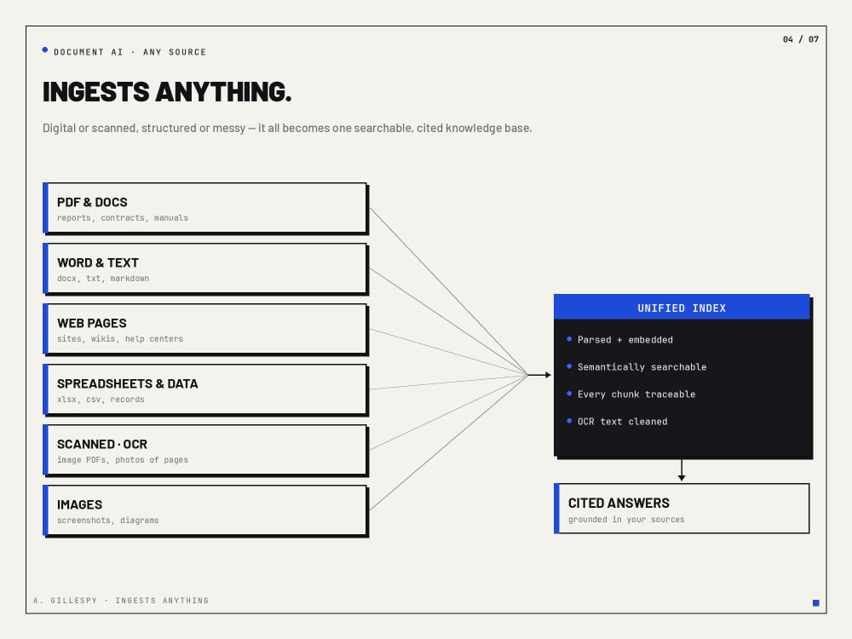The image size is (852, 639).
Task: Click 'Every chunk traceable' bullet text
Action: (x=636, y=394)
